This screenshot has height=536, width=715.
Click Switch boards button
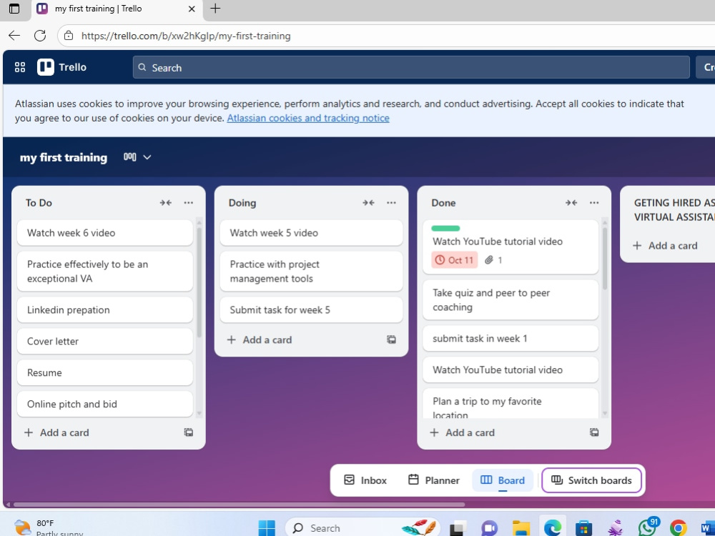pyautogui.click(x=591, y=480)
